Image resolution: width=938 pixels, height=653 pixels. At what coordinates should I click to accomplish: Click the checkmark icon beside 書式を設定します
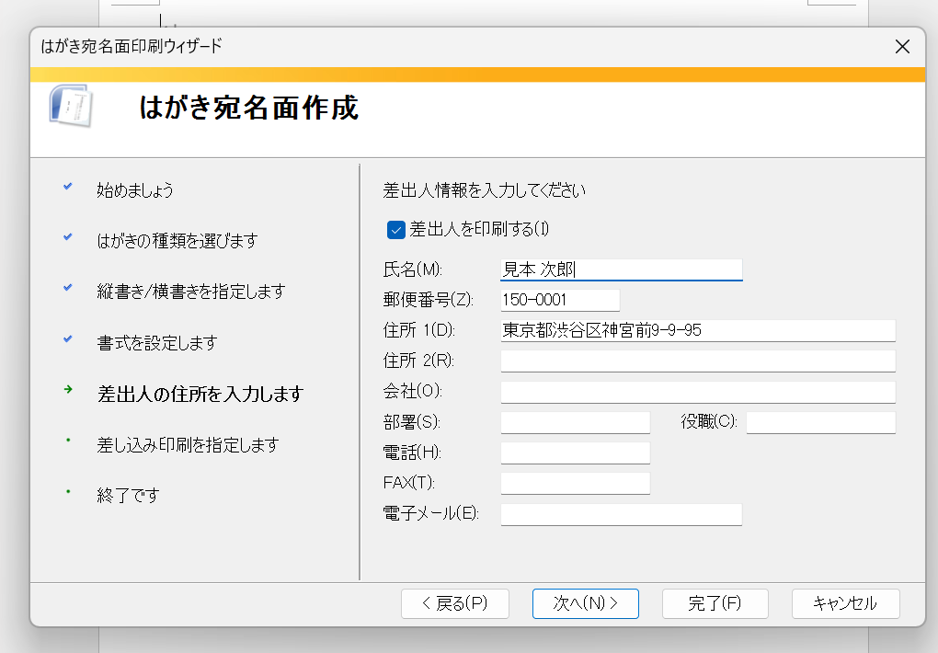tap(68, 338)
